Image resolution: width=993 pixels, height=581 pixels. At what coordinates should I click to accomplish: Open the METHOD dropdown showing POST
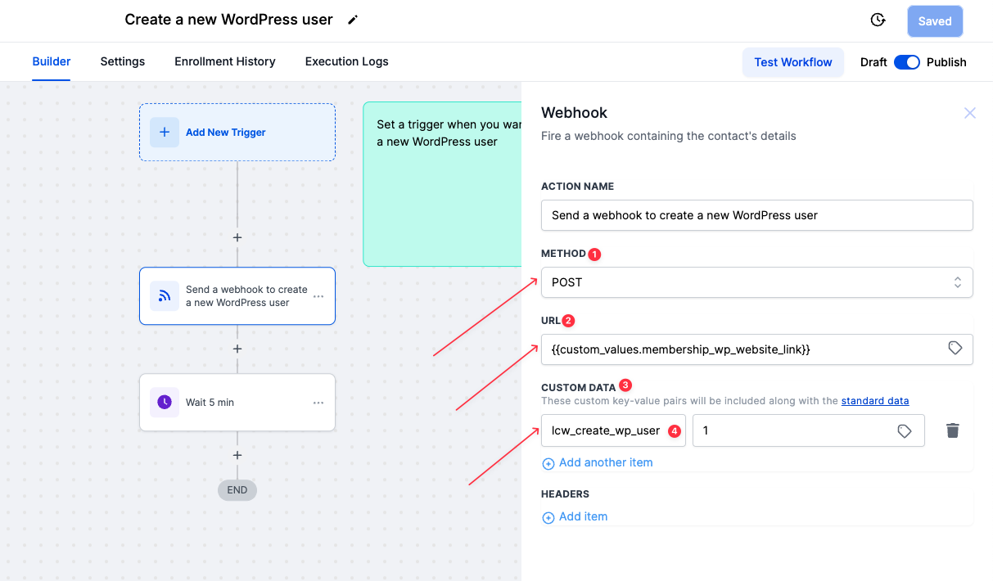[756, 282]
